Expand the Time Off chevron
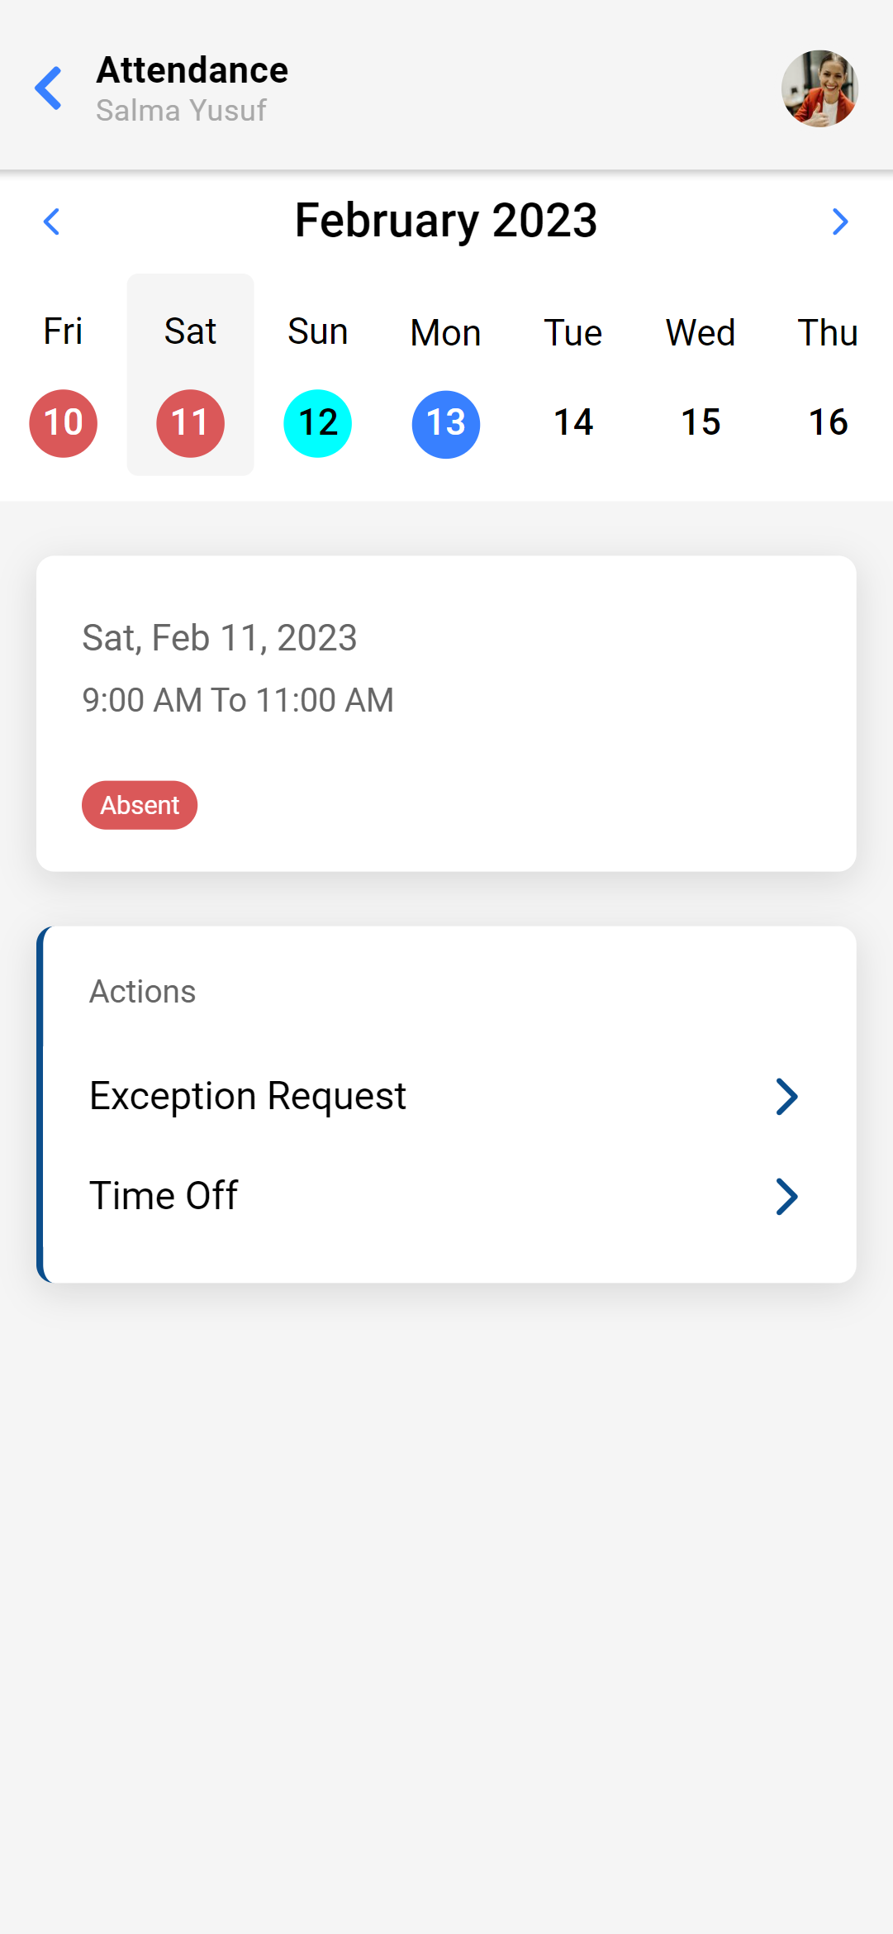893x1934 pixels. point(786,1197)
